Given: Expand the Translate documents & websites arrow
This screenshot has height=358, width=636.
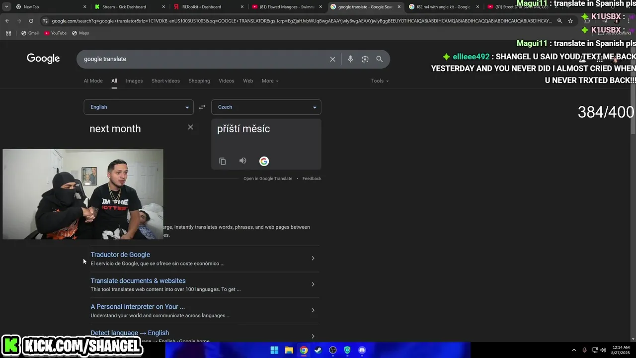Looking at the screenshot, I should 313,284.
